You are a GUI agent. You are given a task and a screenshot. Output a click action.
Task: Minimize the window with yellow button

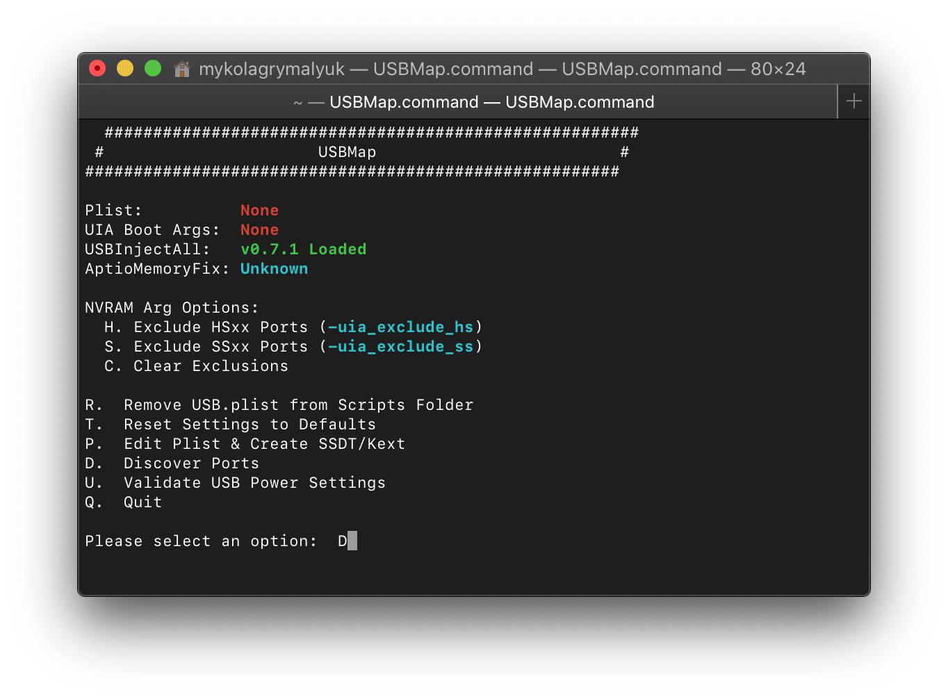[x=125, y=68]
